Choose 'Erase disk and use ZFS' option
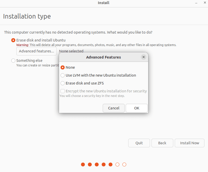This screenshot has height=172, width=208. coord(63,83)
